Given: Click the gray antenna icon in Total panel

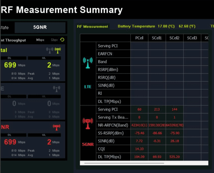Looking at the screenshot, I should click(x=50, y=50).
